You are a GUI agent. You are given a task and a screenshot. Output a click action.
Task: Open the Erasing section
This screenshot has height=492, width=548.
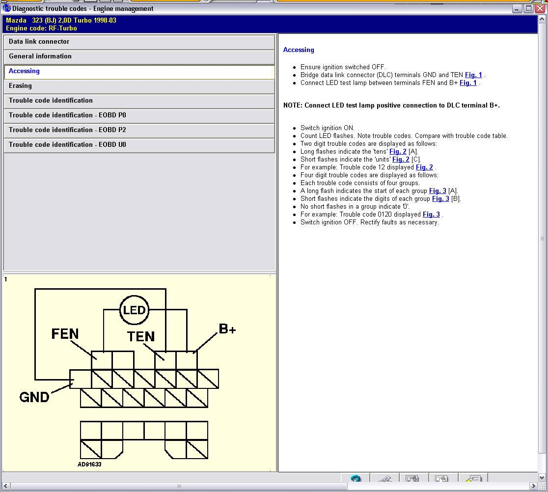click(x=139, y=86)
